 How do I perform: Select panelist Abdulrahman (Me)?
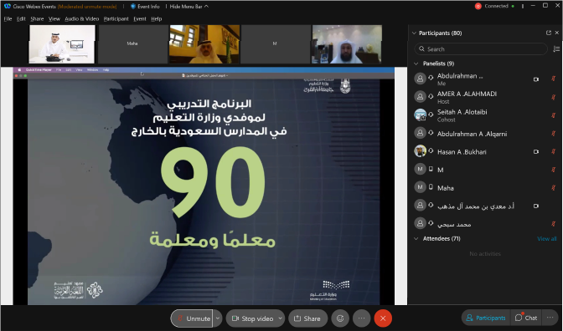click(x=485, y=79)
